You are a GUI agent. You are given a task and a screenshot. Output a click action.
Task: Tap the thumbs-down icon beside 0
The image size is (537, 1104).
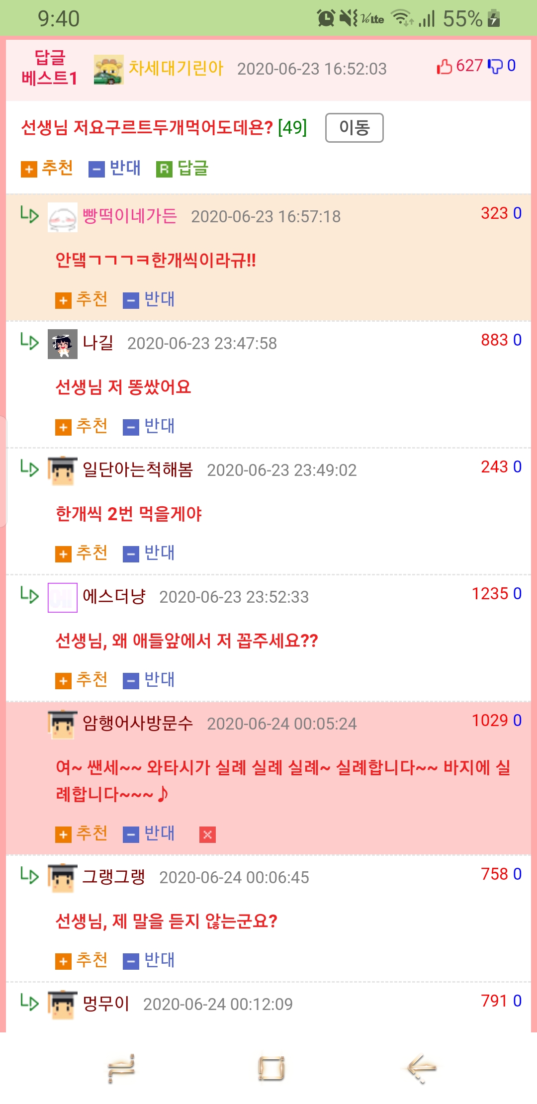tap(495, 66)
